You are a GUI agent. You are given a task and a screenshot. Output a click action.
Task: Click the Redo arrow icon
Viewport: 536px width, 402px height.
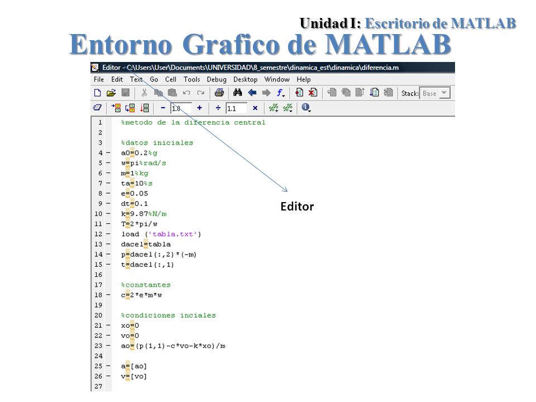coord(200,93)
